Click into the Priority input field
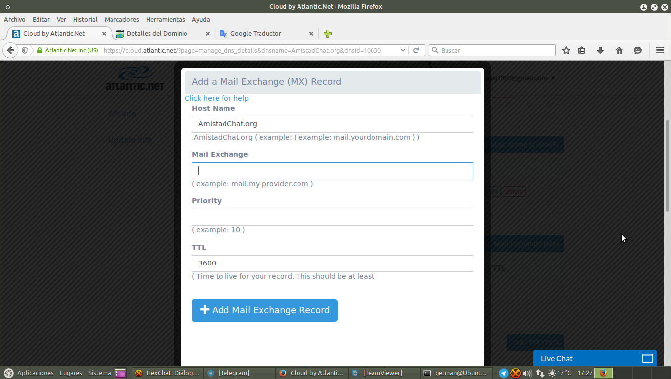 pos(333,217)
